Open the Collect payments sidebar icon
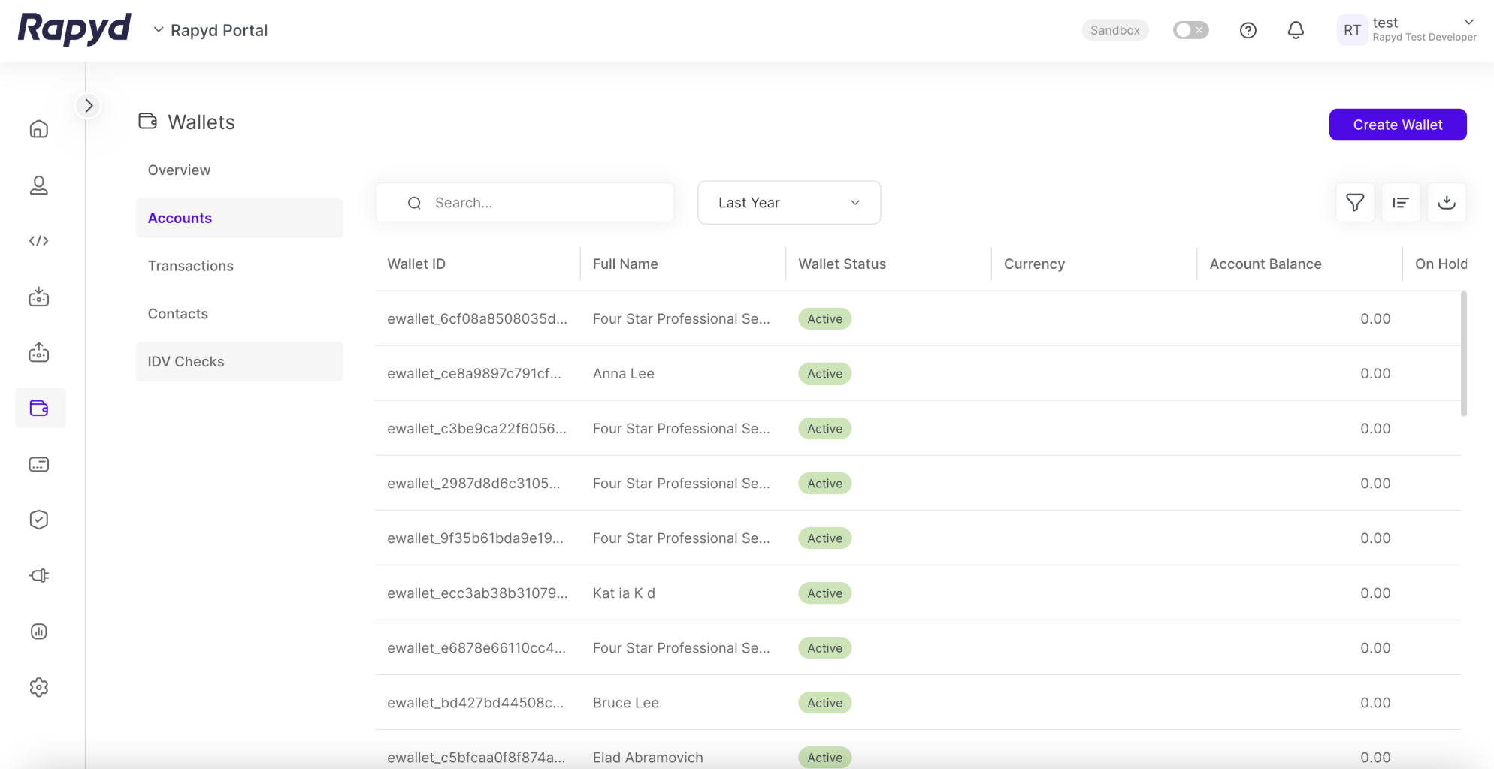1494x769 pixels. click(x=39, y=297)
